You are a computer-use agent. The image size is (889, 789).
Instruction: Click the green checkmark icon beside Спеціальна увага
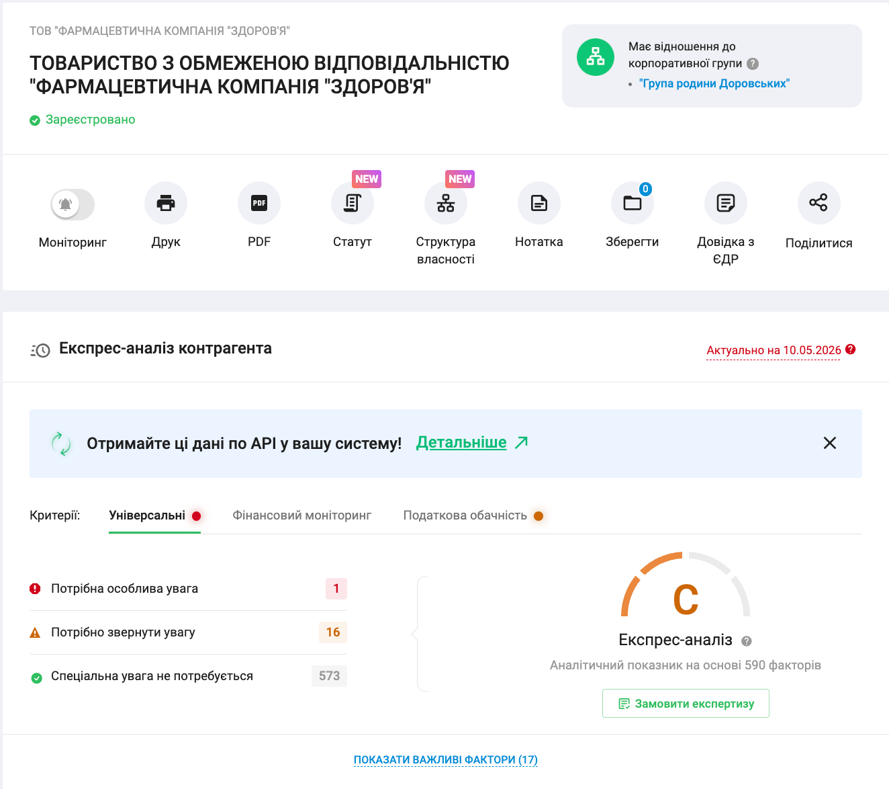37,677
